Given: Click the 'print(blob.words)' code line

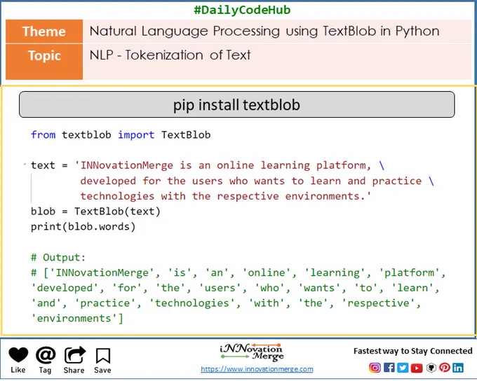Looking at the screenshot, I should (x=83, y=226).
